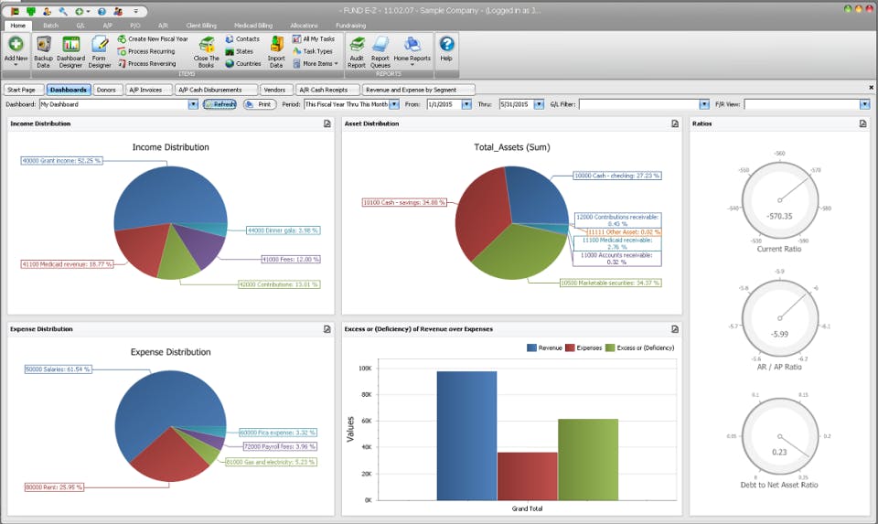Screen dimensions: 878x524
Task: Open the Backup Data tool
Action: click(43, 44)
